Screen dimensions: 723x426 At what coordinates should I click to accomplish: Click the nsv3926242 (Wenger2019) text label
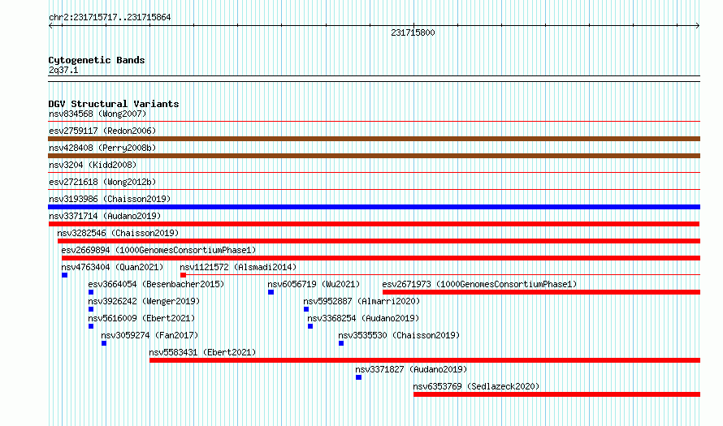tap(144, 301)
